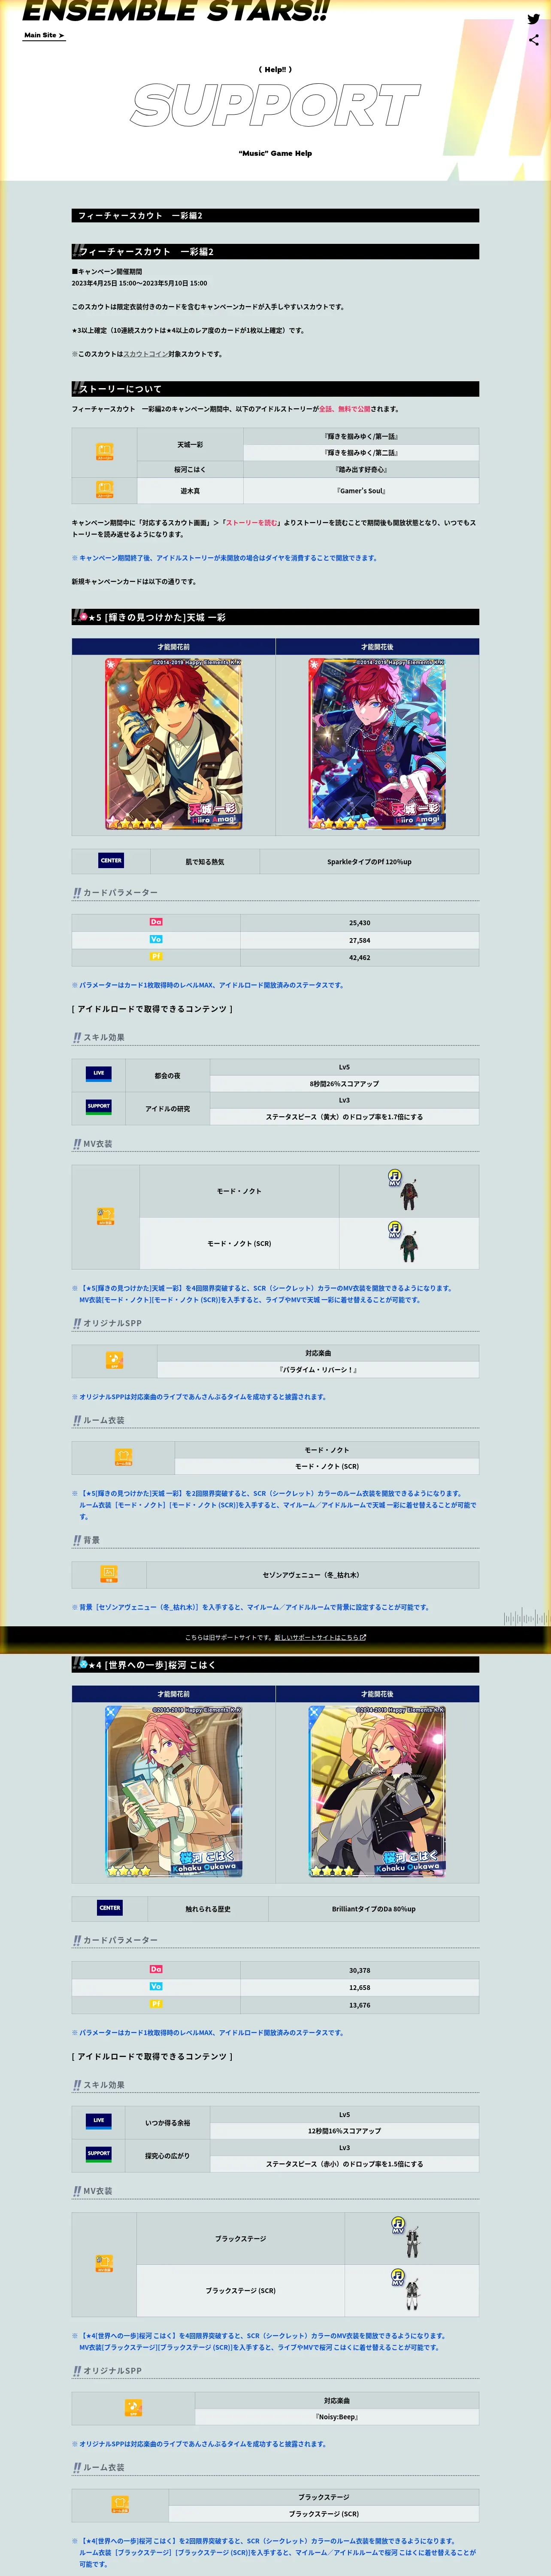Click the pre-bloom 天城一彩 card image
The width and height of the screenshot is (551, 2576).
tap(174, 743)
